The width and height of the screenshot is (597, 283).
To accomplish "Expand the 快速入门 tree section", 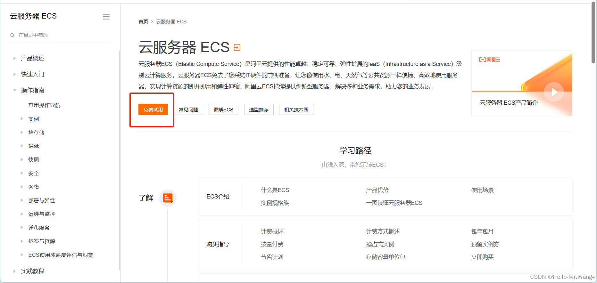I will tap(14, 74).
